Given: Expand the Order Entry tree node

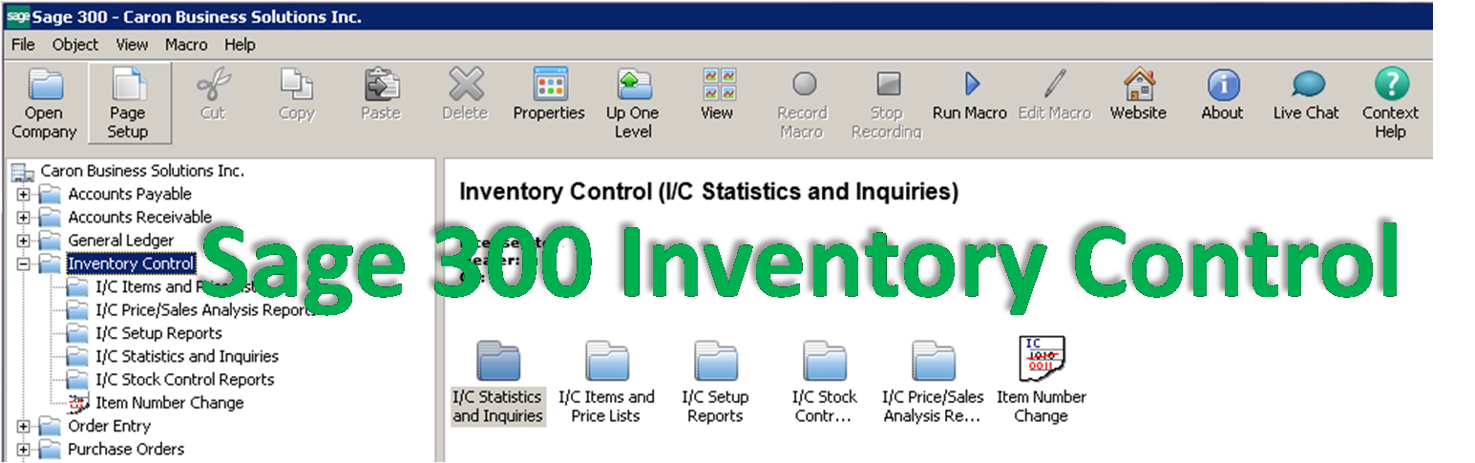Looking at the screenshot, I should coord(24,426).
